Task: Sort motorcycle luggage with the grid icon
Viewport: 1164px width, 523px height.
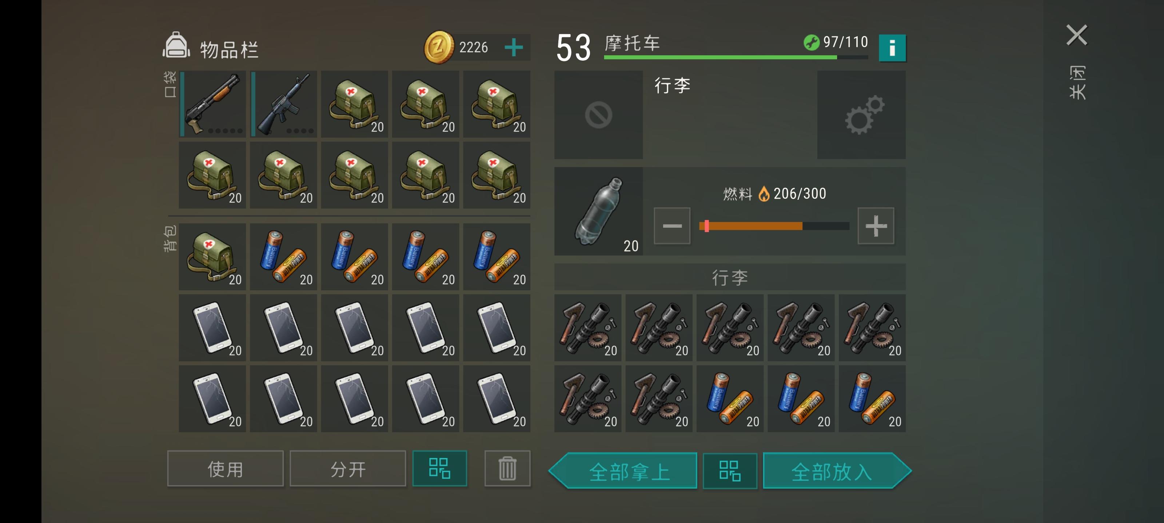Action: 730,471
